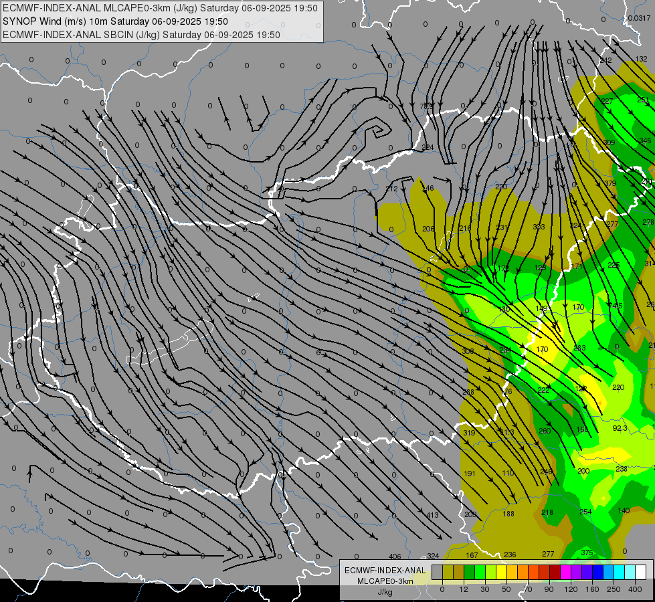Click the MLCAPE0-3km text in the legend box
655x602 pixels.
[x=385, y=581]
